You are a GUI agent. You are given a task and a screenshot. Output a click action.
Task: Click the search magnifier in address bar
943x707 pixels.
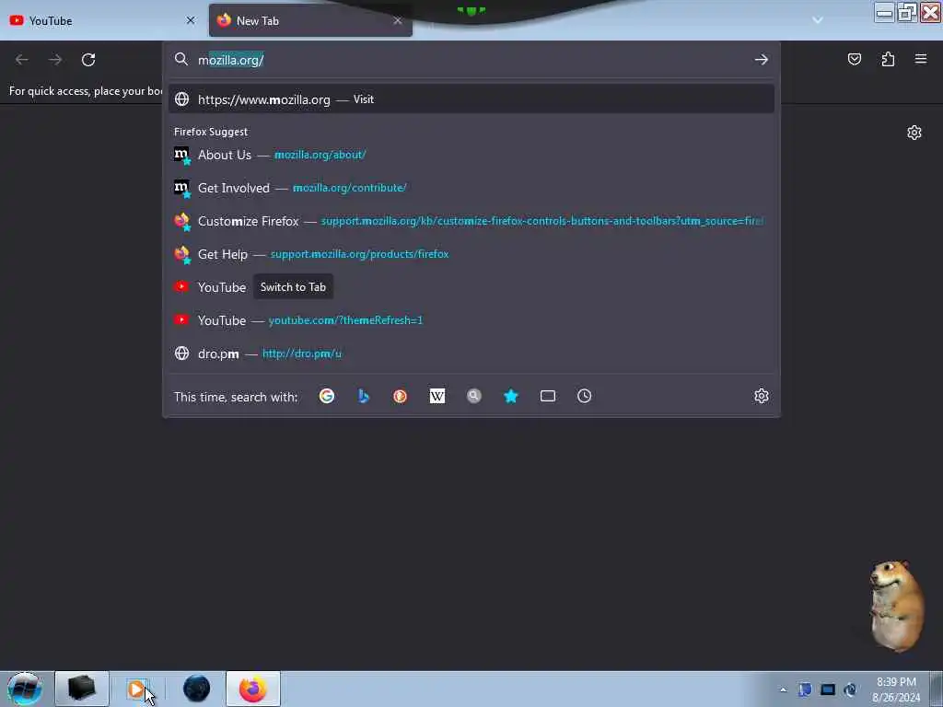coord(181,59)
